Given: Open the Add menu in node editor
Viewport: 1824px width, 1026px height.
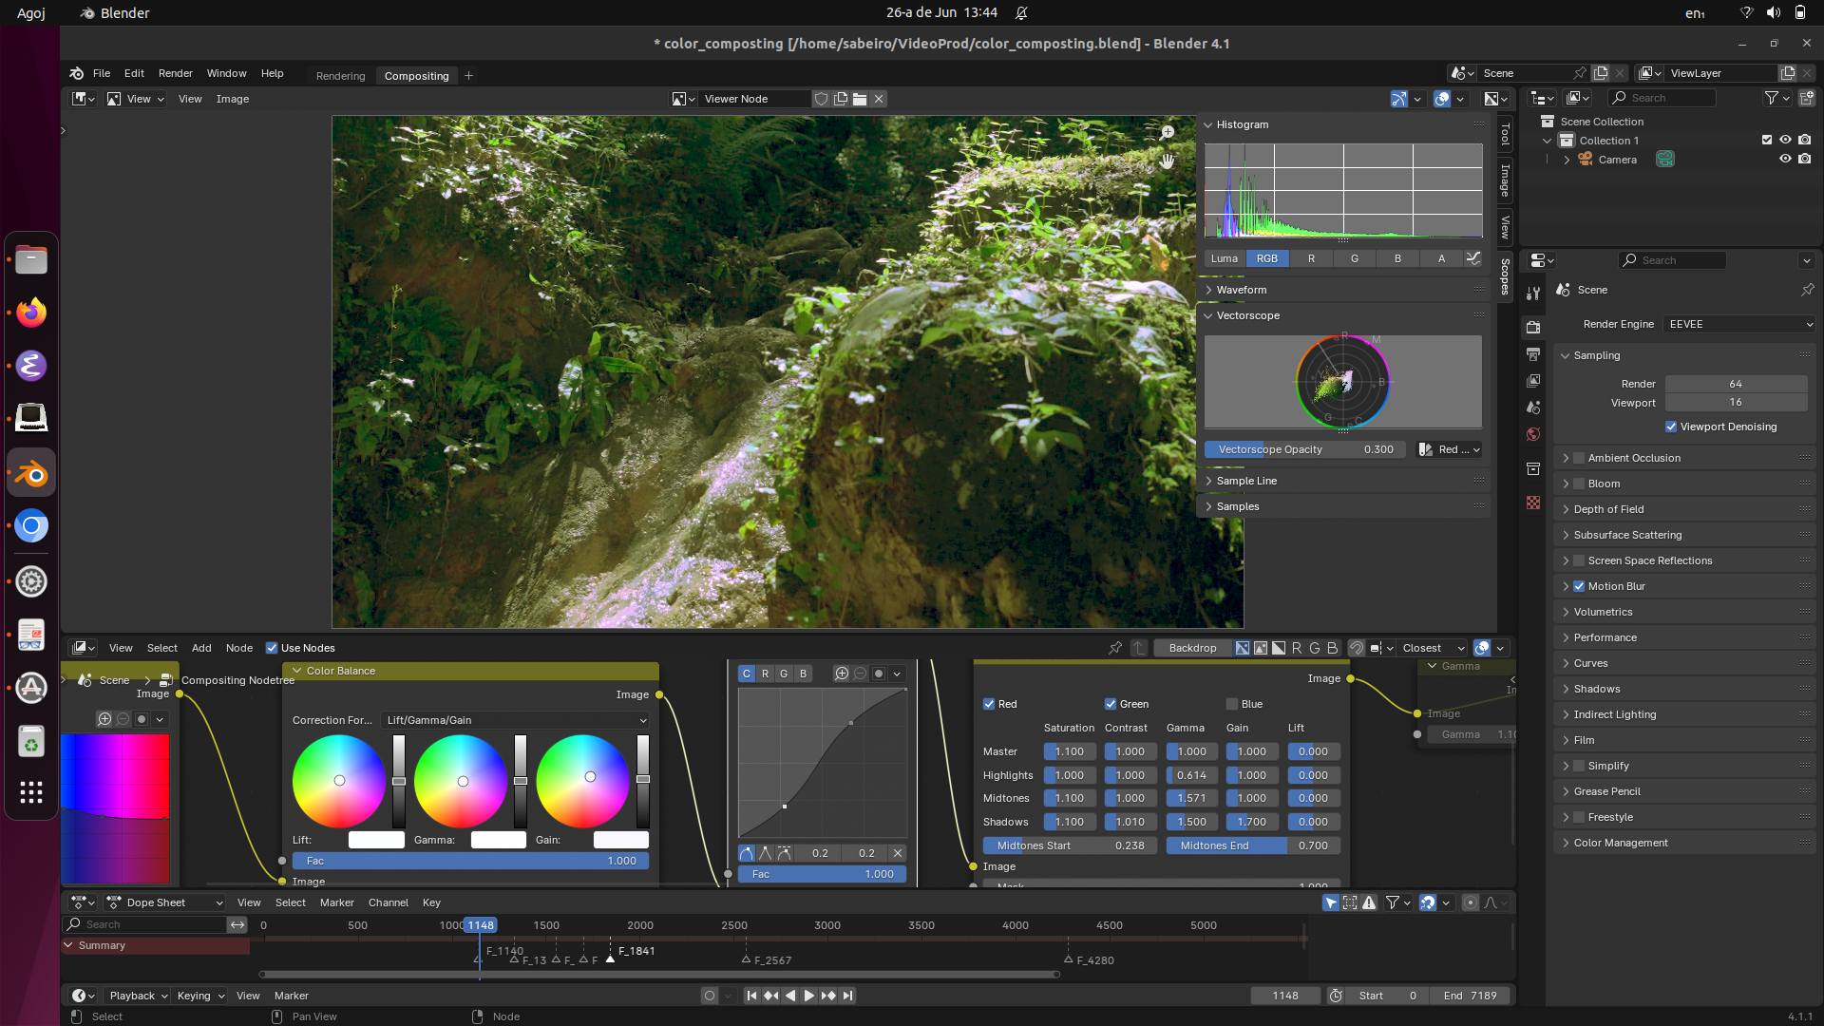Looking at the screenshot, I should (x=201, y=648).
